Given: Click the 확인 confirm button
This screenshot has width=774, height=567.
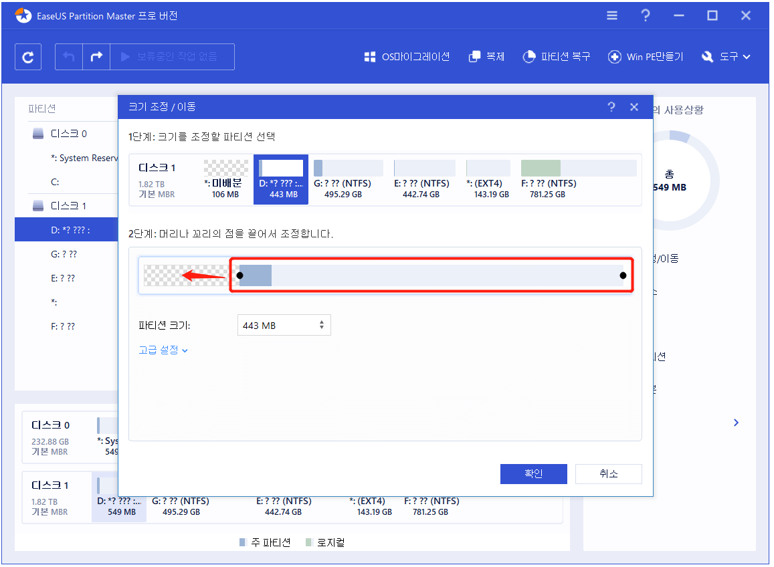Looking at the screenshot, I should pos(534,474).
